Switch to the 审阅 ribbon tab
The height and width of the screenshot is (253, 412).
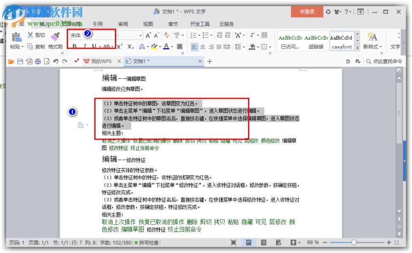point(123,23)
